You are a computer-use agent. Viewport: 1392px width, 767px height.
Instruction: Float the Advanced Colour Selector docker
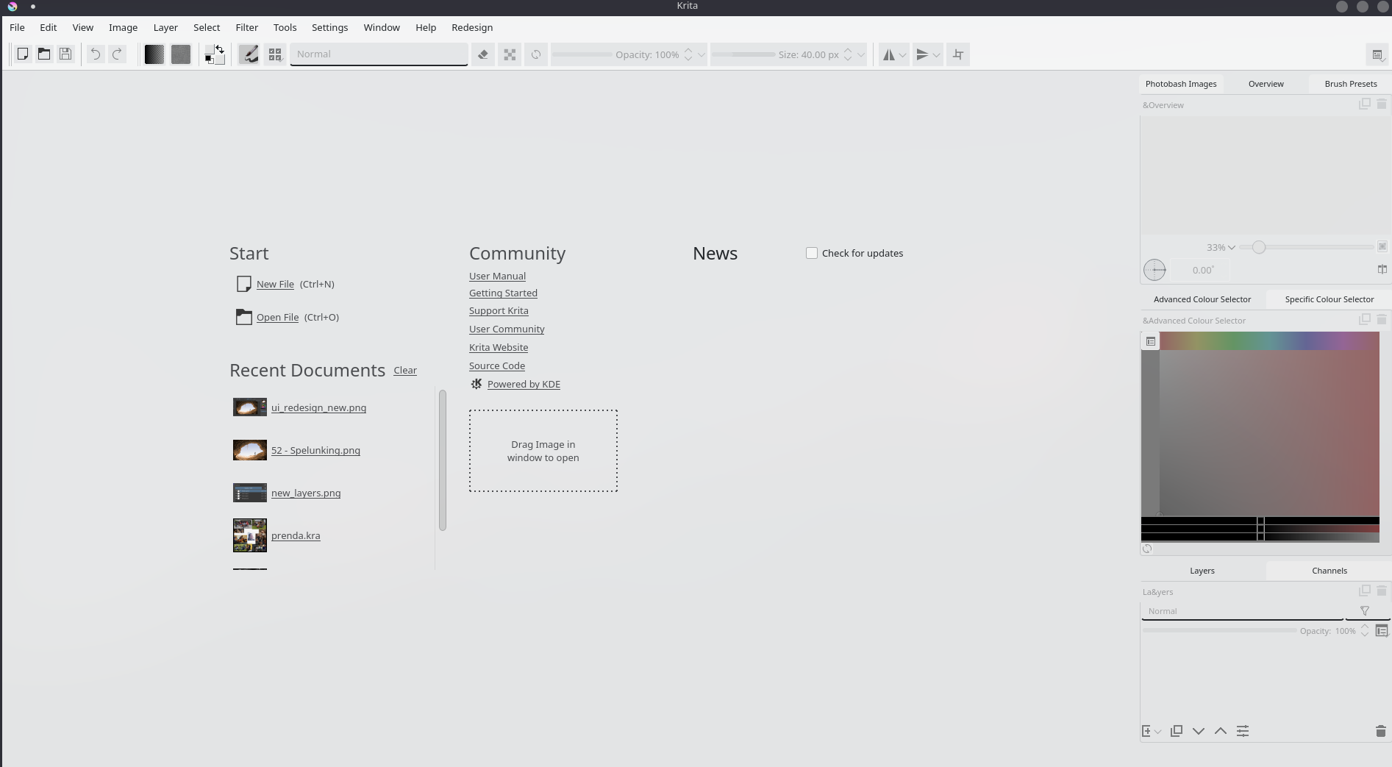tap(1365, 320)
